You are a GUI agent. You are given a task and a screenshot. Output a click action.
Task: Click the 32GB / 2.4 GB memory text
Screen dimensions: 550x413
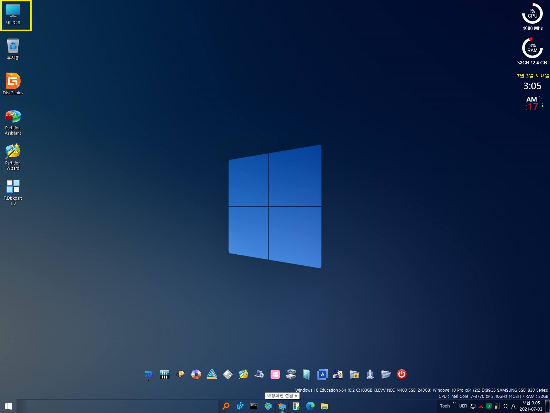[532, 63]
